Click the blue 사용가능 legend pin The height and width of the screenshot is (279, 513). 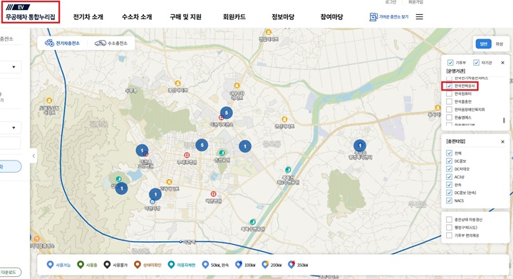(50, 265)
